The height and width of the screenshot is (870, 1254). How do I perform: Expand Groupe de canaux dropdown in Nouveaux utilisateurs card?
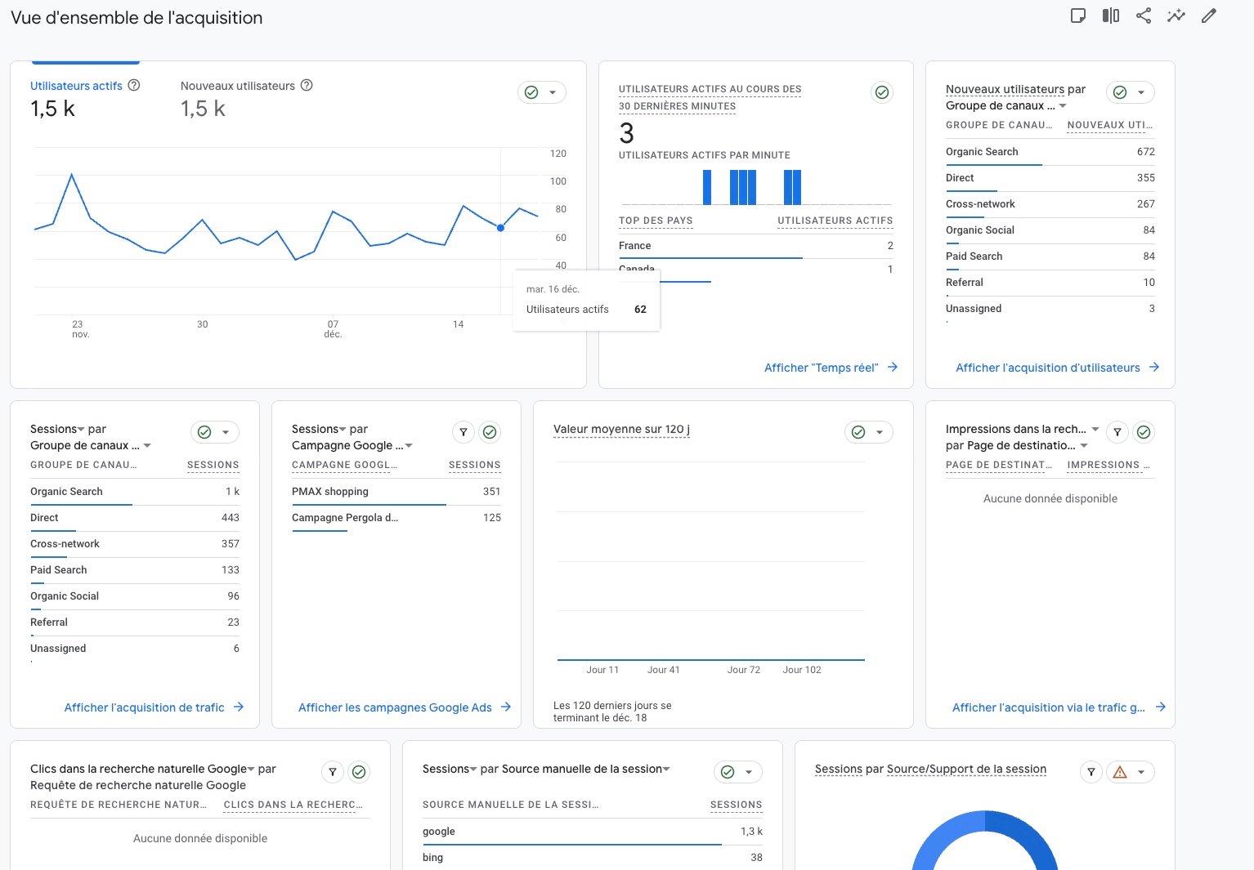(1063, 106)
